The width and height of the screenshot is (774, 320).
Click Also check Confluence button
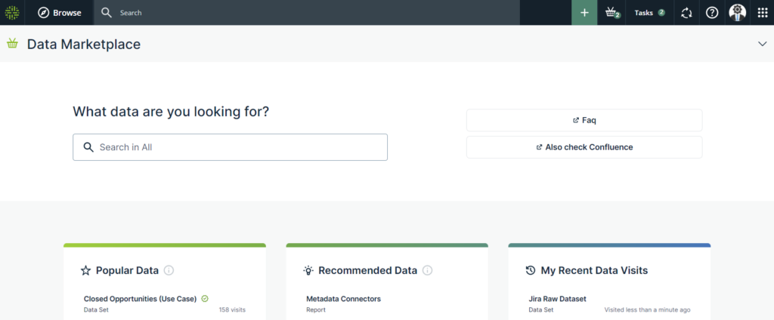coord(584,147)
